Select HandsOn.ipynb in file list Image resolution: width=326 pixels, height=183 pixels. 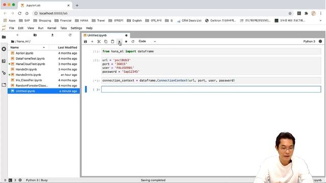[x=44, y=69]
